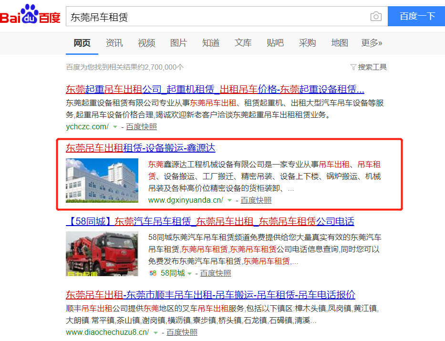Screen dimensions: 445x341
Task: Open the 58同城 东莞汽车吊车租赁 result link
Action: [x=210, y=221]
